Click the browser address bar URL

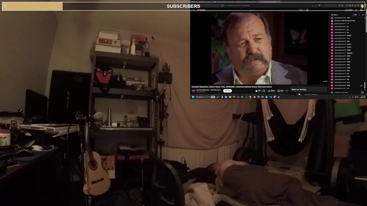[x=239, y=5]
